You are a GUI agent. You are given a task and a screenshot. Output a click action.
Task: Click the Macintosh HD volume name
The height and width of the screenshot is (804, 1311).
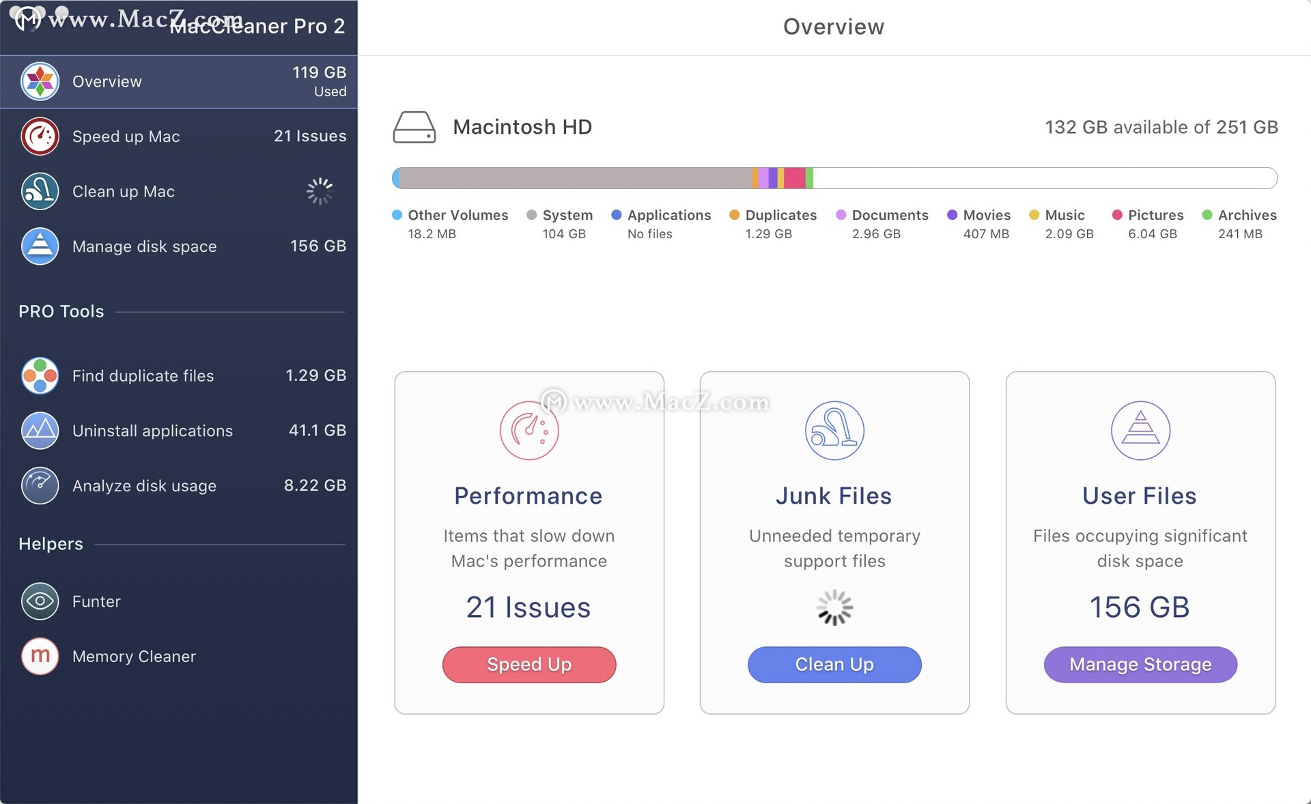click(522, 127)
